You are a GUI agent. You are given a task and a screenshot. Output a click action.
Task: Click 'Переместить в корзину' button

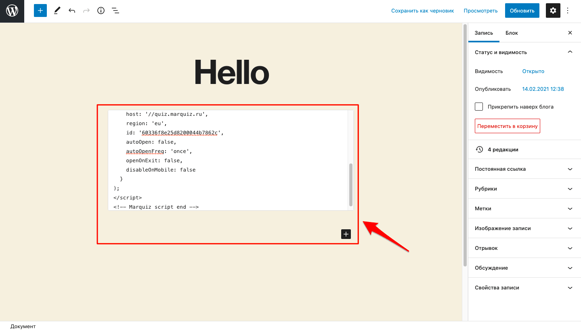coord(508,126)
